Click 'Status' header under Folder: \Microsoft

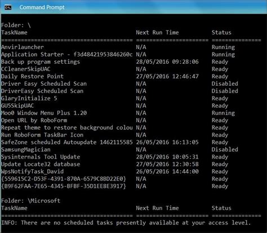click(221, 208)
